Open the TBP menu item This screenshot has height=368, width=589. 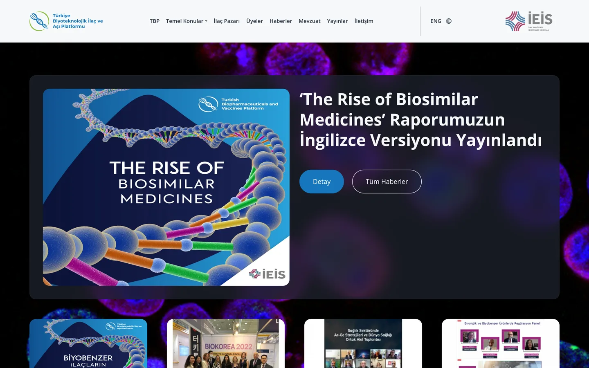click(155, 21)
